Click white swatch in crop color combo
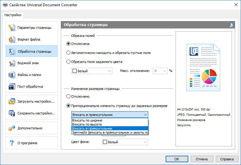Image resolution: width=241 pixels, height=165 pixels. (x=74, y=71)
